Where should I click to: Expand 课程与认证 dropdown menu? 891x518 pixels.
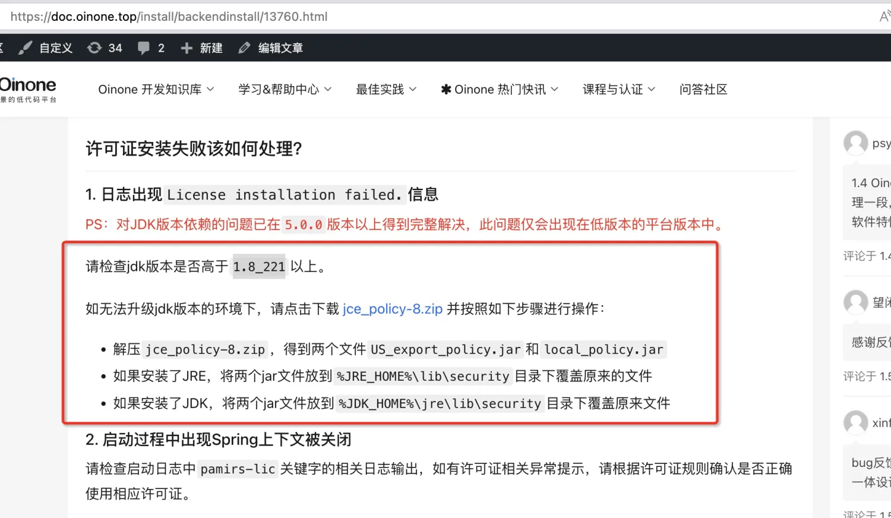(619, 90)
